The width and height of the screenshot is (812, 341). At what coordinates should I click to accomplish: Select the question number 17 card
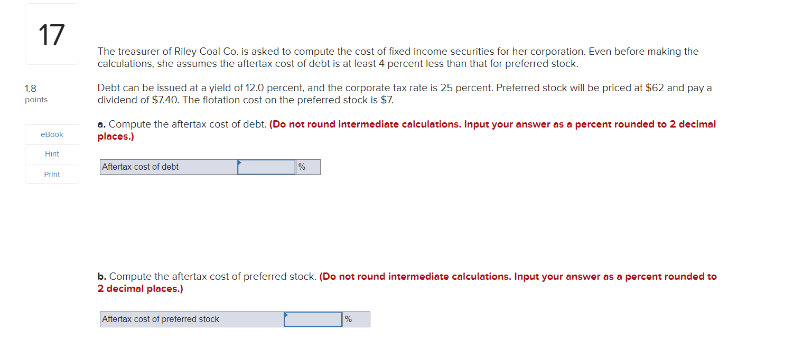(x=51, y=33)
